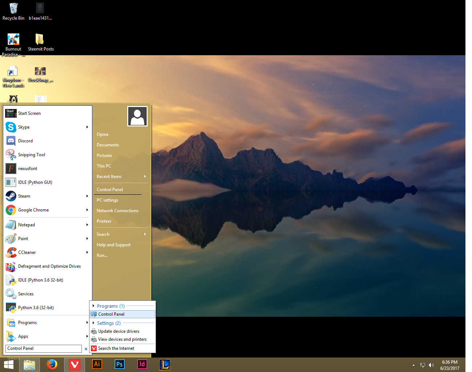472x372 pixels.
Task: Click the network icon in system tray
Action: pos(423,365)
